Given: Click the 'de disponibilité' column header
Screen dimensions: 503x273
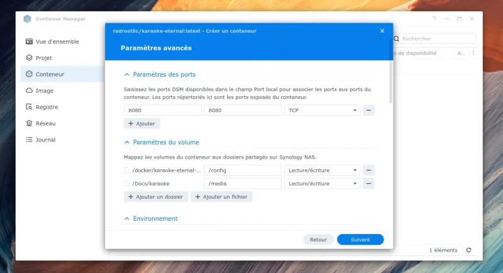Looking at the screenshot, I should pos(417,53).
